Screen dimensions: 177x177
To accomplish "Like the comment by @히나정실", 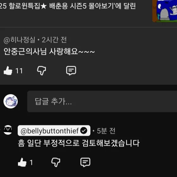I will click(x=8, y=71).
